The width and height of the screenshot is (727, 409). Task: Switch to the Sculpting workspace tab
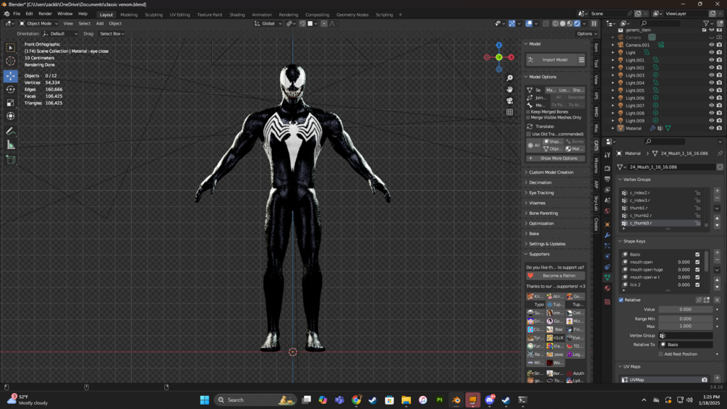(153, 14)
